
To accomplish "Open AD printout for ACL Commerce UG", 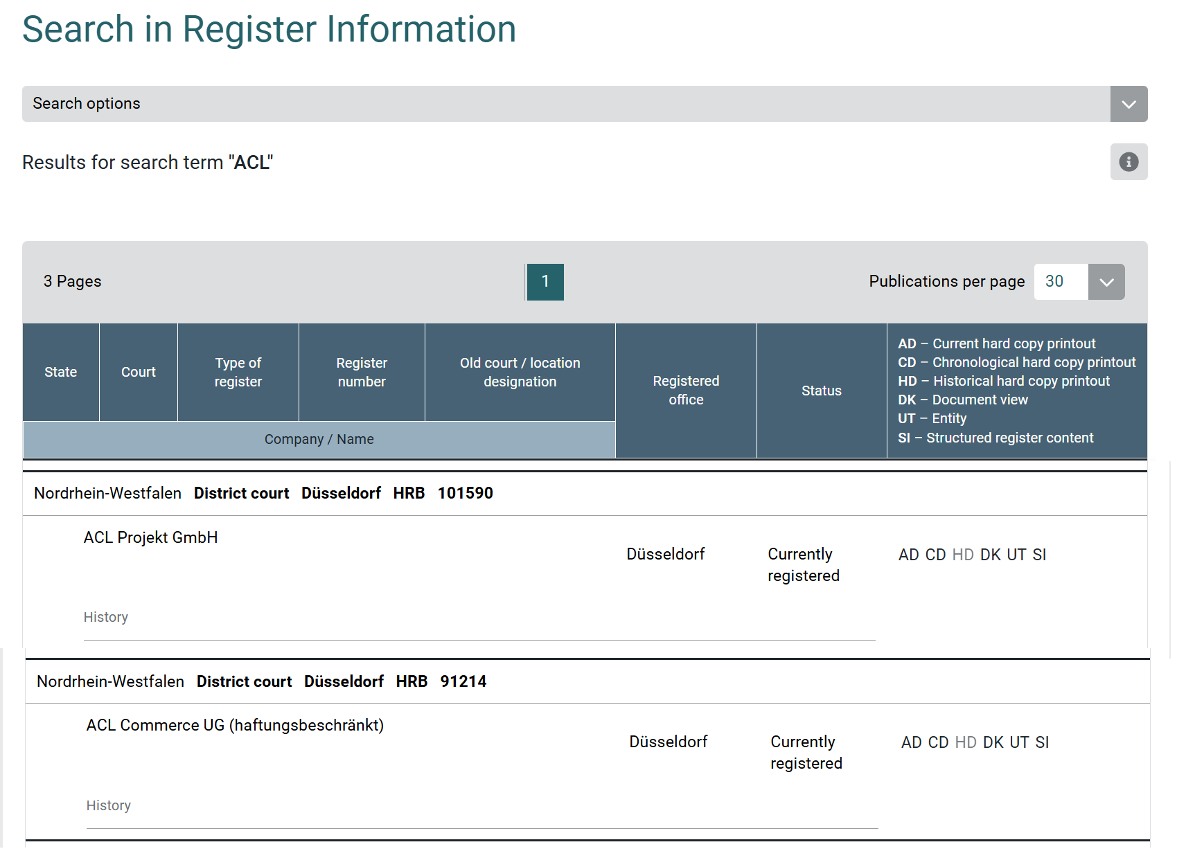I will (x=911, y=742).
